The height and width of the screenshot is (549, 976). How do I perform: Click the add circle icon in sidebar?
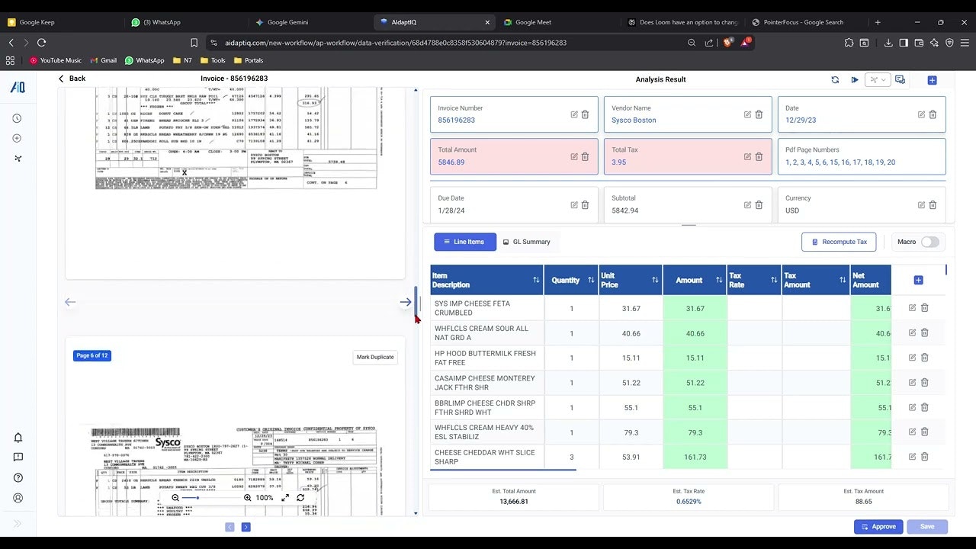click(x=18, y=138)
